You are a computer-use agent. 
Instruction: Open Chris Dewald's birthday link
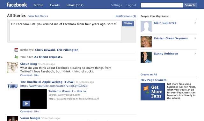pos(45,50)
